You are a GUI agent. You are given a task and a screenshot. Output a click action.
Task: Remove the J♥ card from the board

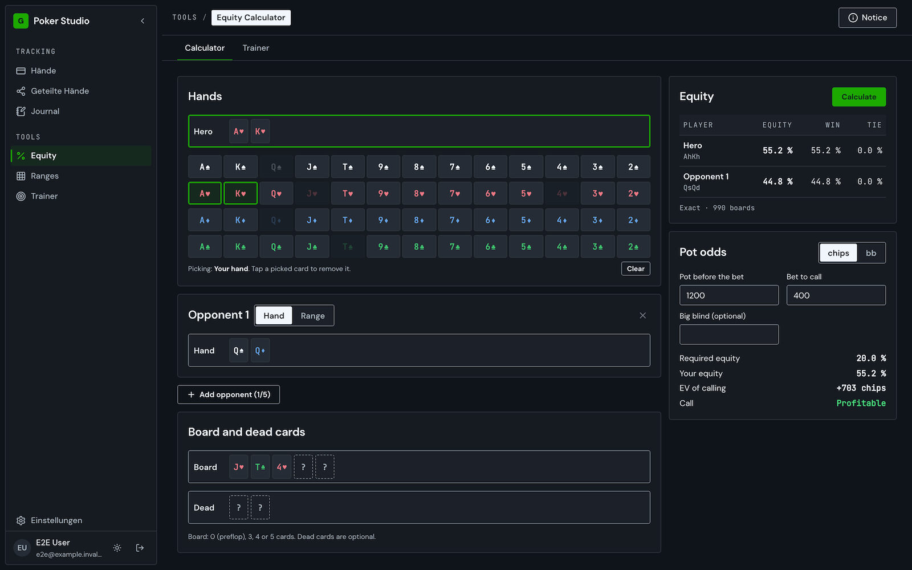point(239,467)
